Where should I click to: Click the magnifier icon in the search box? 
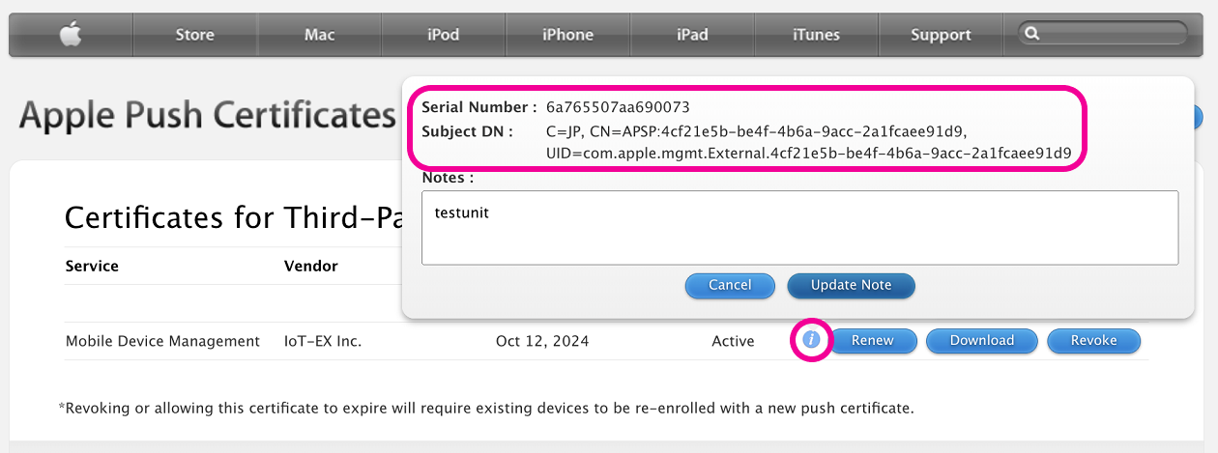1032,34
